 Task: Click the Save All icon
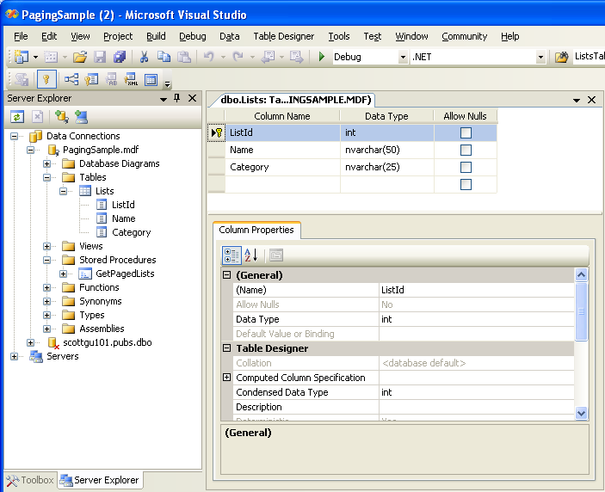(120, 57)
